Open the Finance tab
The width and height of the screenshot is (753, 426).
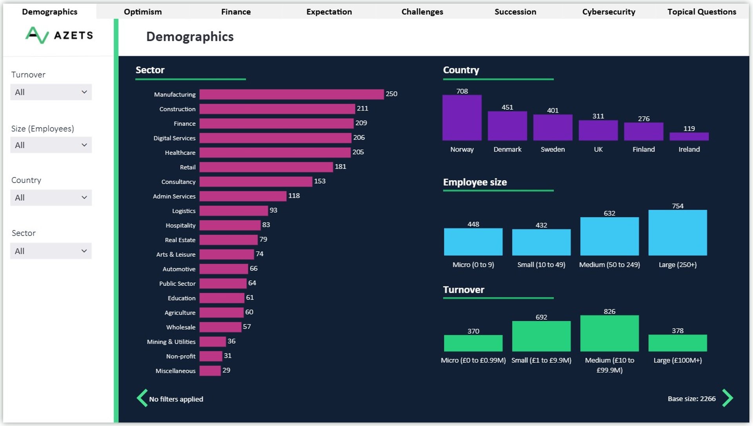(236, 12)
